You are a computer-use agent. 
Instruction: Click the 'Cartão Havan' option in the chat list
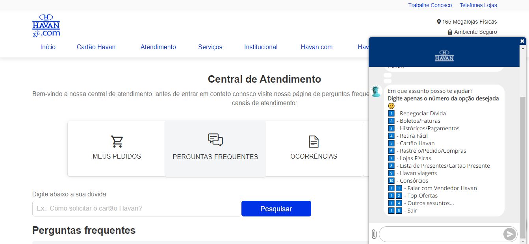[417, 143]
